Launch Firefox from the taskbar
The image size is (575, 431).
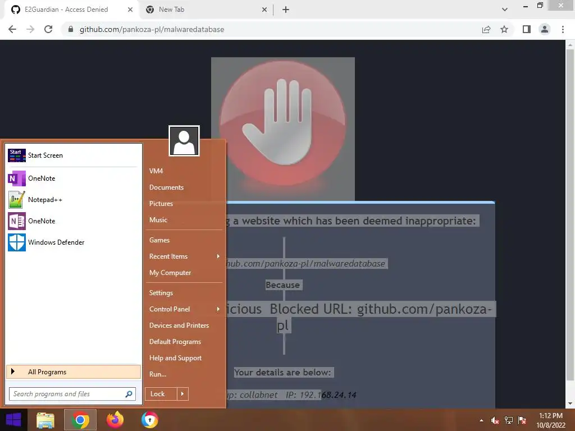click(x=115, y=420)
